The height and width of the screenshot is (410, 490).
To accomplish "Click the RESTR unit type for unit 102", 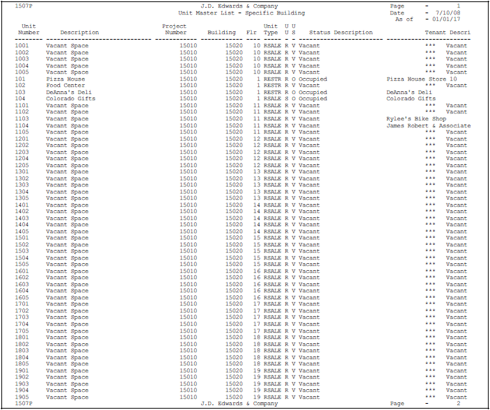I will (x=273, y=86).
